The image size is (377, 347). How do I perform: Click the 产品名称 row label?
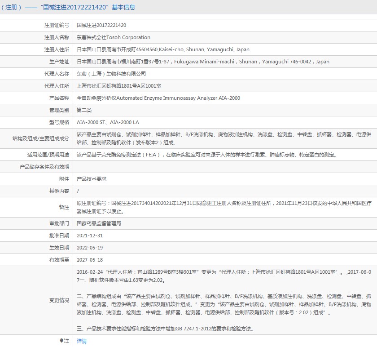pyautogui.click(x=59, y=98)
